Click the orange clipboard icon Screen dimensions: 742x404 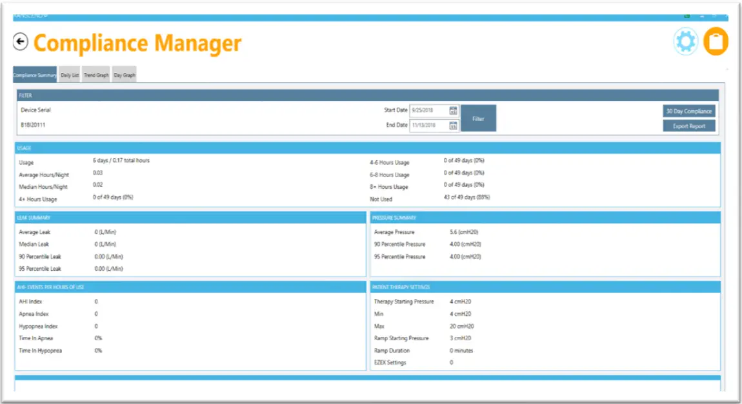(x=716, y=42)
